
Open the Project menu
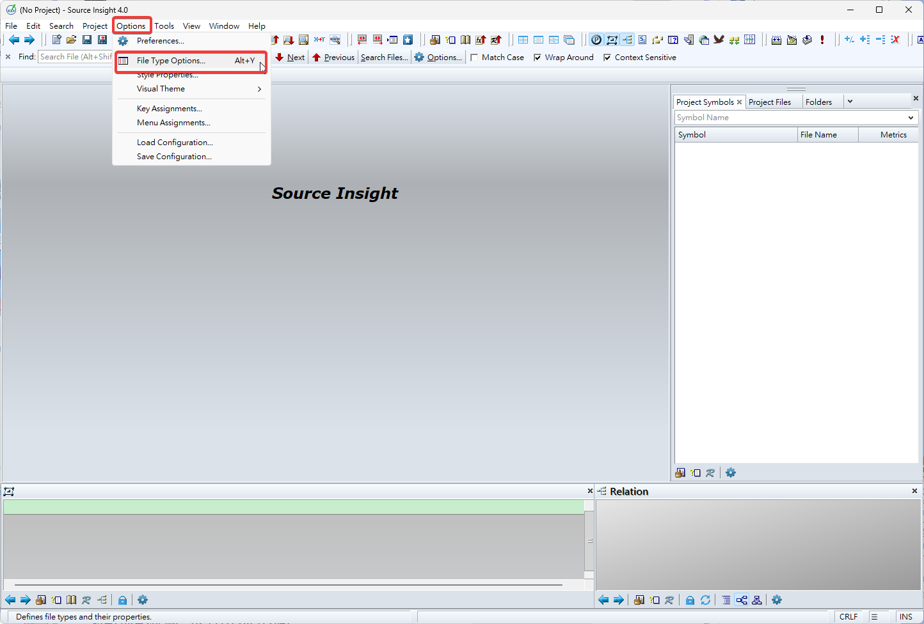(x=95, y=26)
